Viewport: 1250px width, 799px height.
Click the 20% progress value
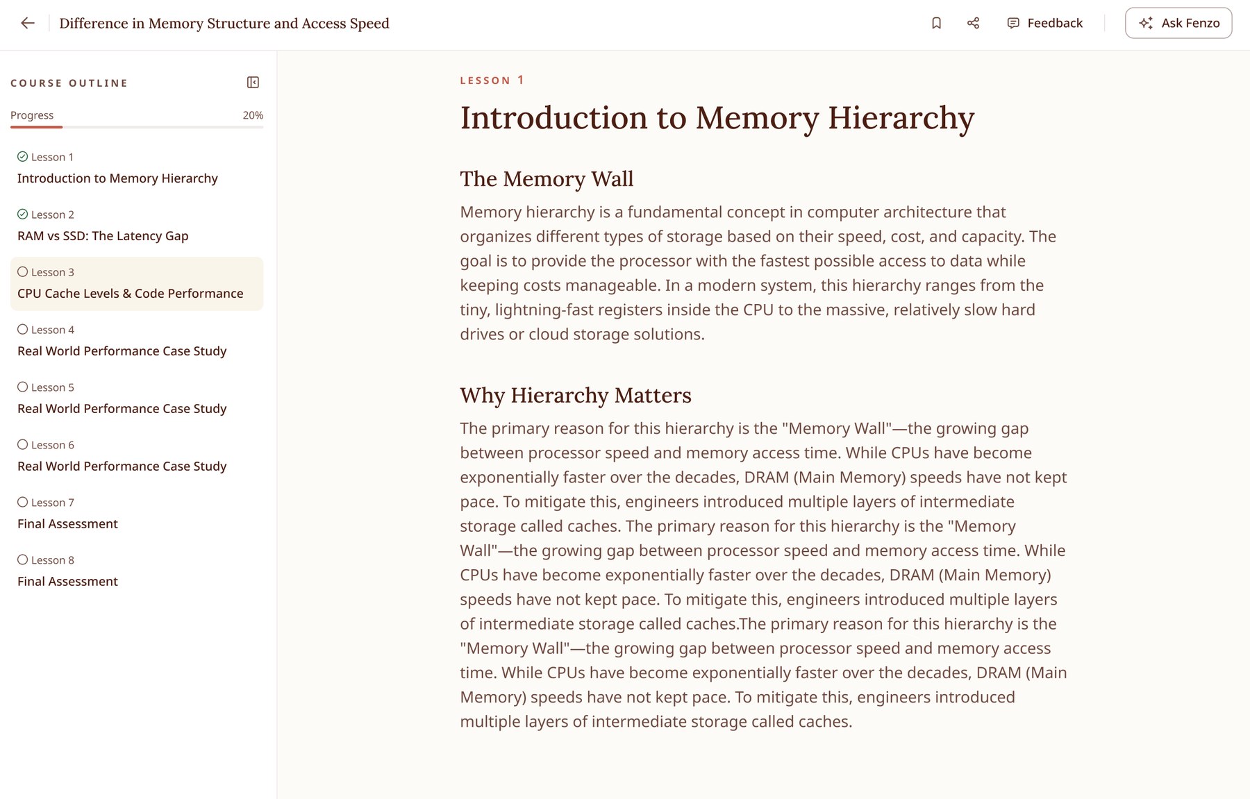tap(253, 115)
